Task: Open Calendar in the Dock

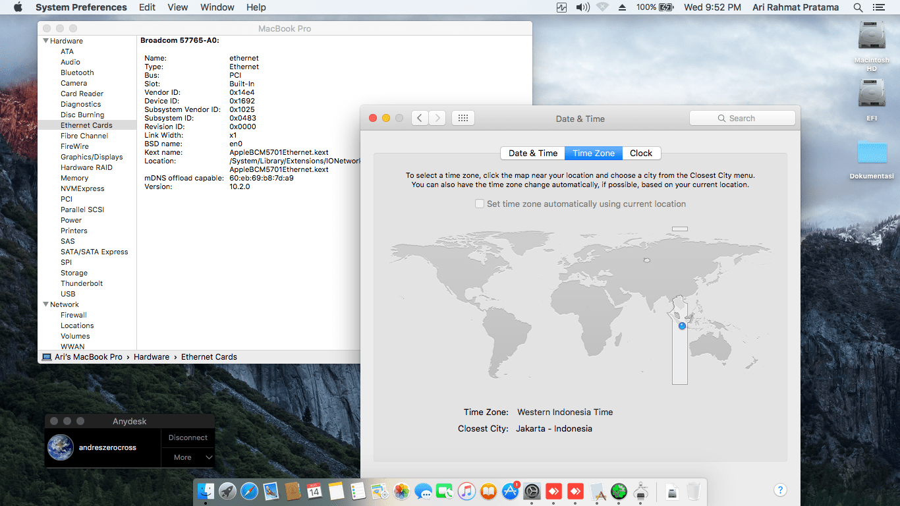Action: tap(314, 491)
